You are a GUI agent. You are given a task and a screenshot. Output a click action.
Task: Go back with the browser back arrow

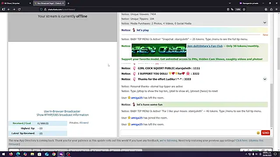click(x=9, y=9)
